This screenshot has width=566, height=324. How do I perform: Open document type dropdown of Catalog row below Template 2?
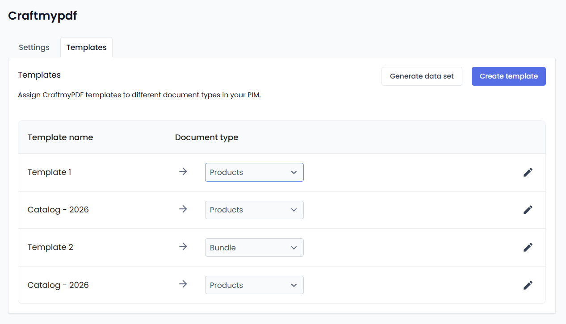coord(254,285)
